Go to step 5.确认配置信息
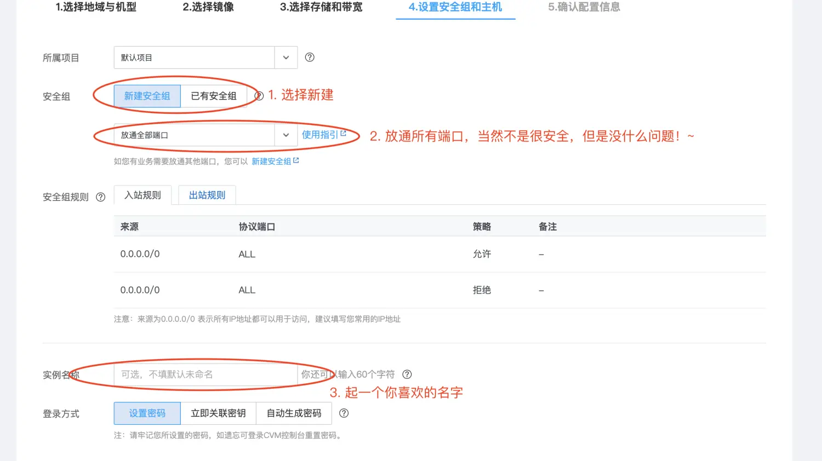Viewport: 822px width, 461px height. [584, 7]
